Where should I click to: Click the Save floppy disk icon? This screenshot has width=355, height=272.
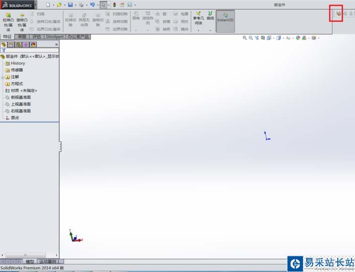(x=71, y=5)
